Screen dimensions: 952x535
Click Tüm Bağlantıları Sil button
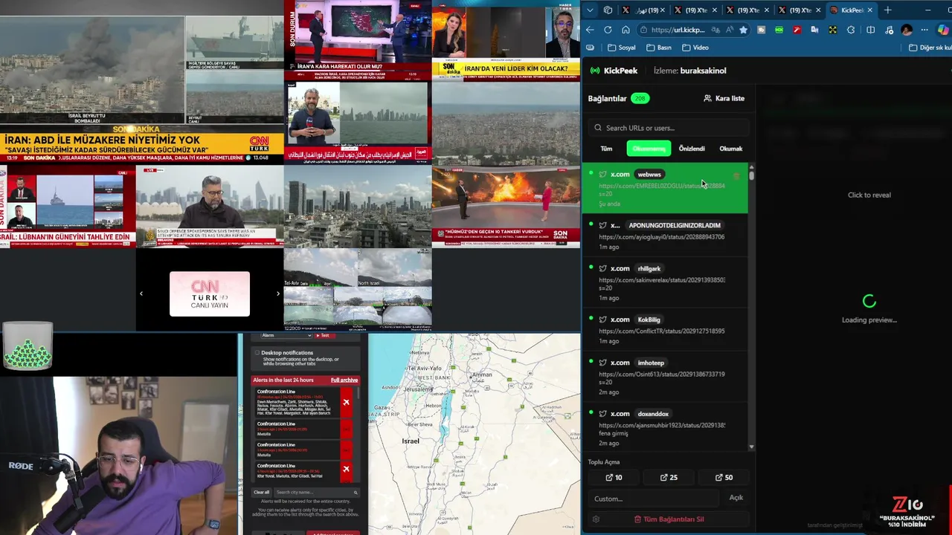click(669, 519)
